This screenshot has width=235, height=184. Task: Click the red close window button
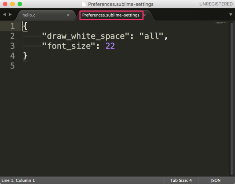[x=5, y=4]
